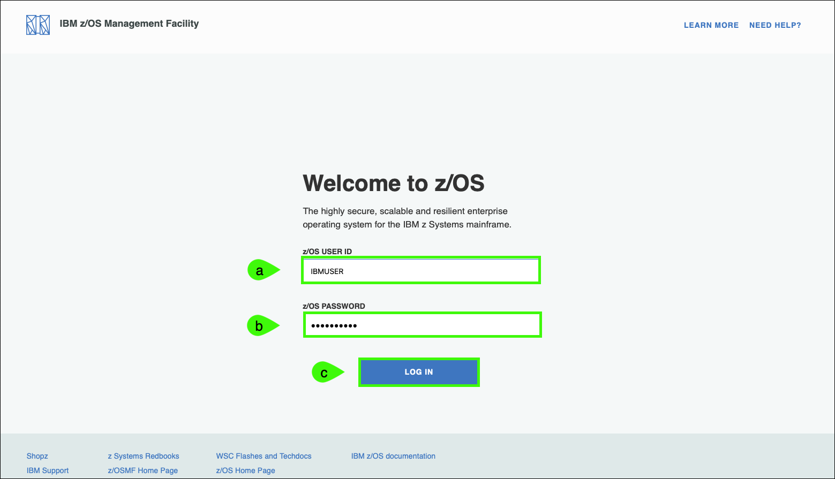This screenshot has width=835, height=479.
Task: Focus the z/OS USER ID input field
Action: (421, 271)
